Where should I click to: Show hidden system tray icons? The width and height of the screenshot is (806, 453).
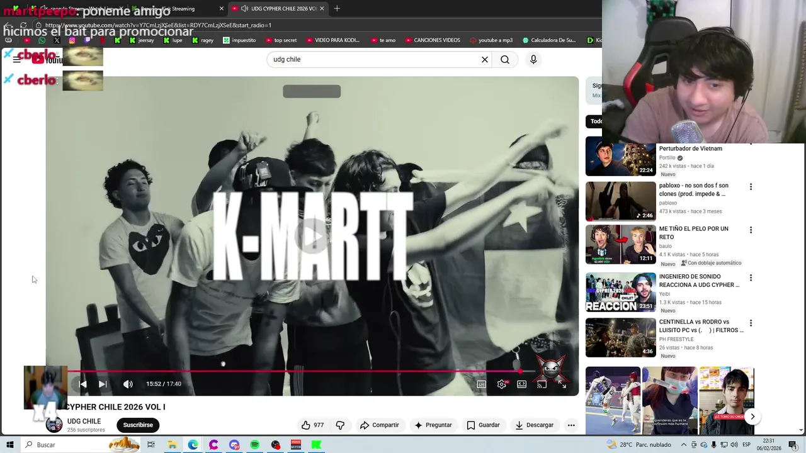(x=684, y=445)
